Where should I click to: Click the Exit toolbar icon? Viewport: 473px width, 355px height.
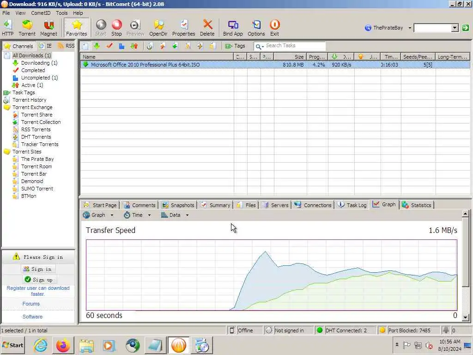[274, 28]
